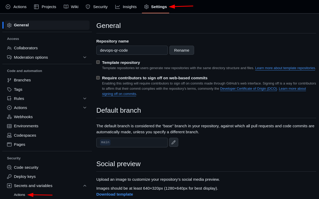Click the sidebar Actions play icon
This screenshot has height=199, width=319.
(x=9, y=108)
